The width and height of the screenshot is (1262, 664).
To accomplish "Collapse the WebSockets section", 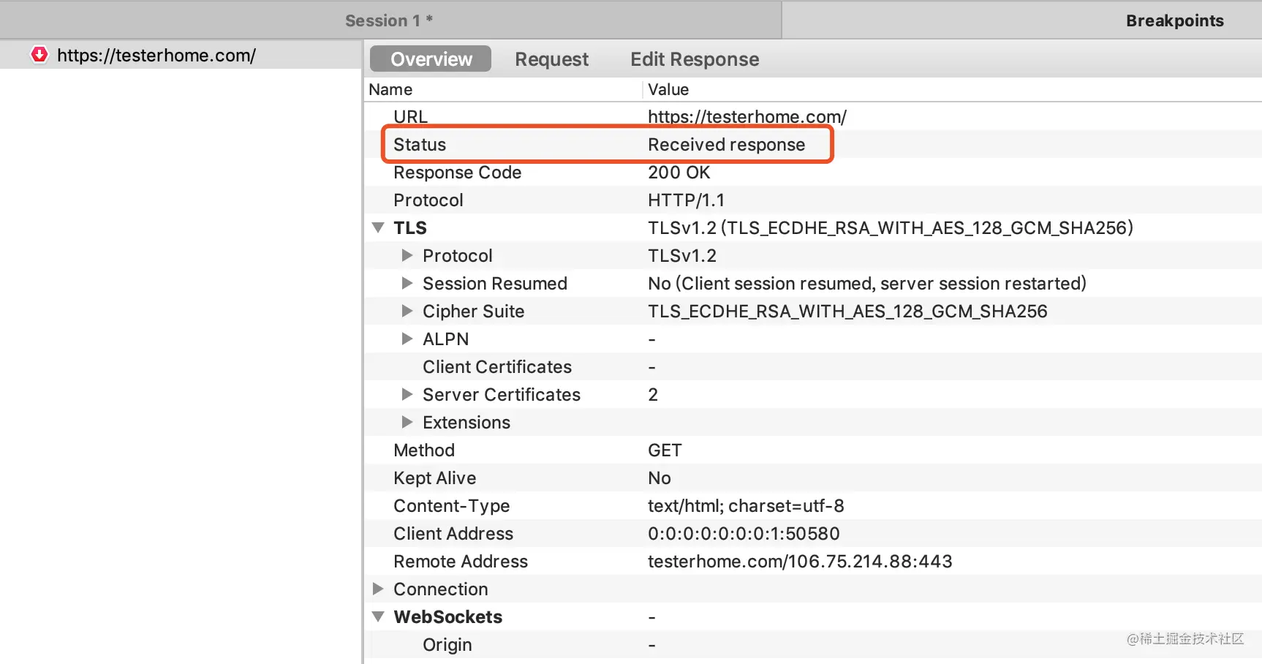I will coord(378,617).
